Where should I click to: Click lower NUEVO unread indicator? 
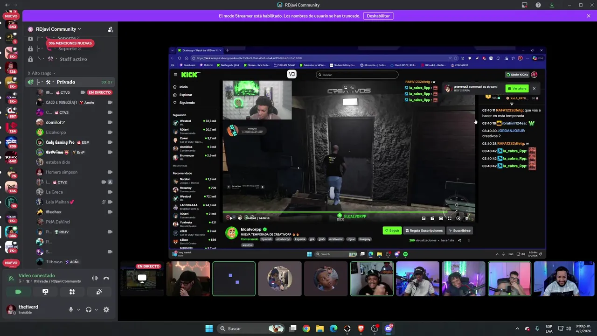tap(11, 263)
